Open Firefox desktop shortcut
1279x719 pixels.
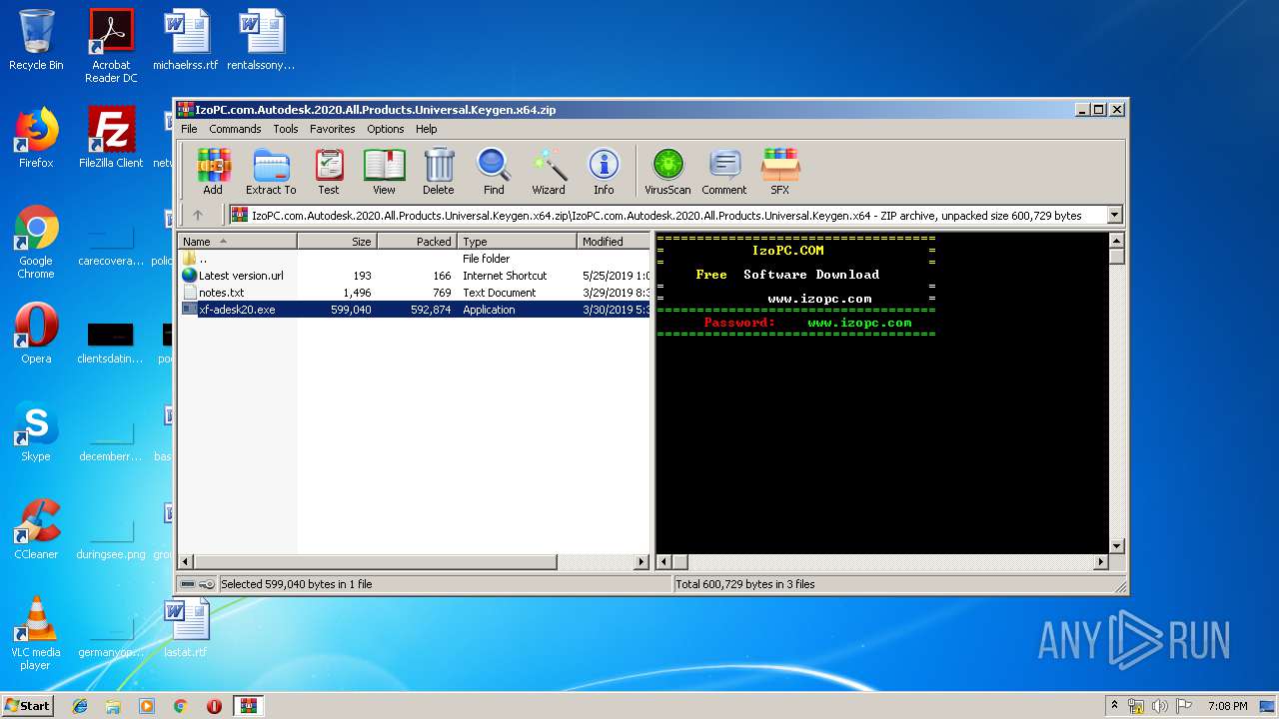pyautogui.click(x=36, y=137)
